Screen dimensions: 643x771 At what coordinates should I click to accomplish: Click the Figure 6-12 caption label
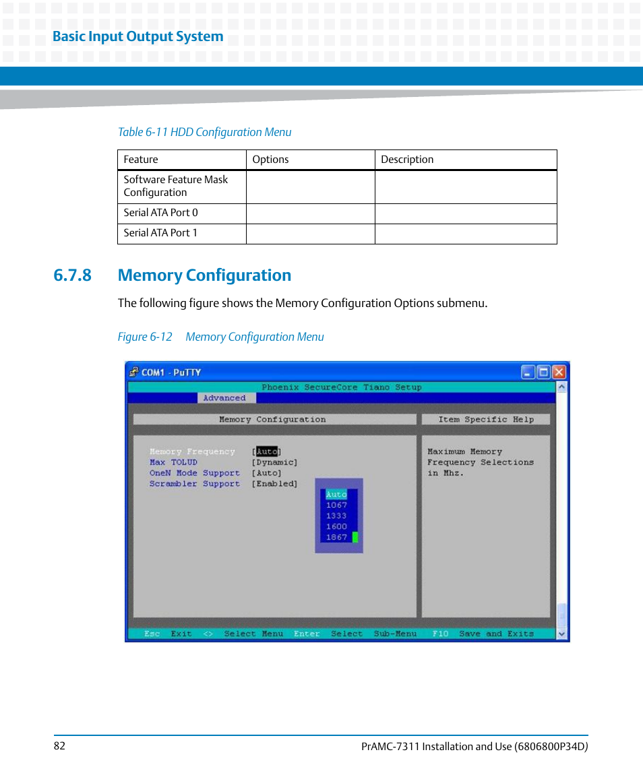220,337
